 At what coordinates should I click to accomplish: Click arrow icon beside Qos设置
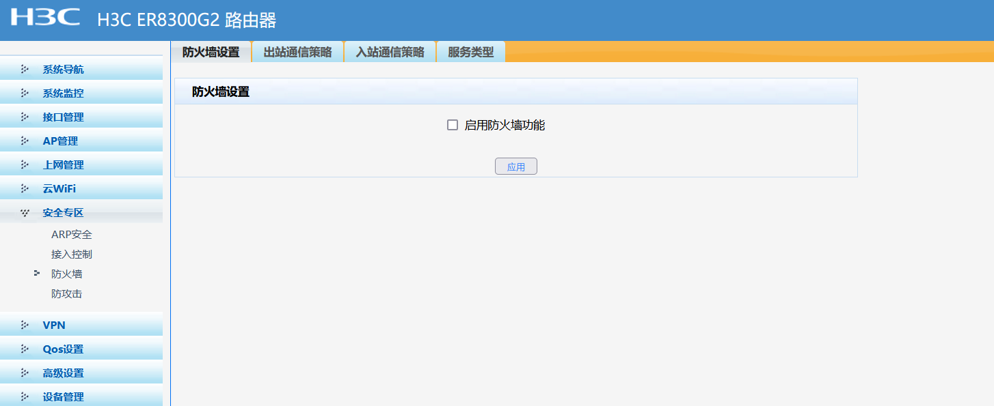pos(25,349)
